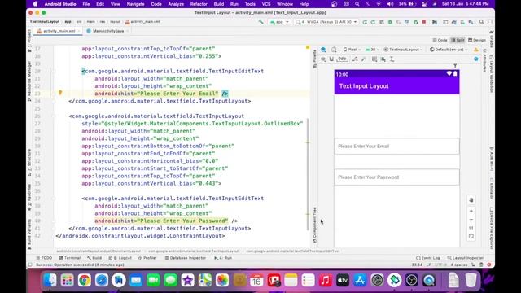This screenshot has width=521, height=293.
Task: Click the Guidelines icon in design toolbar
Action: [392, 59]
